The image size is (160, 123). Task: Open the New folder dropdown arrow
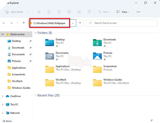pos(29,12)
